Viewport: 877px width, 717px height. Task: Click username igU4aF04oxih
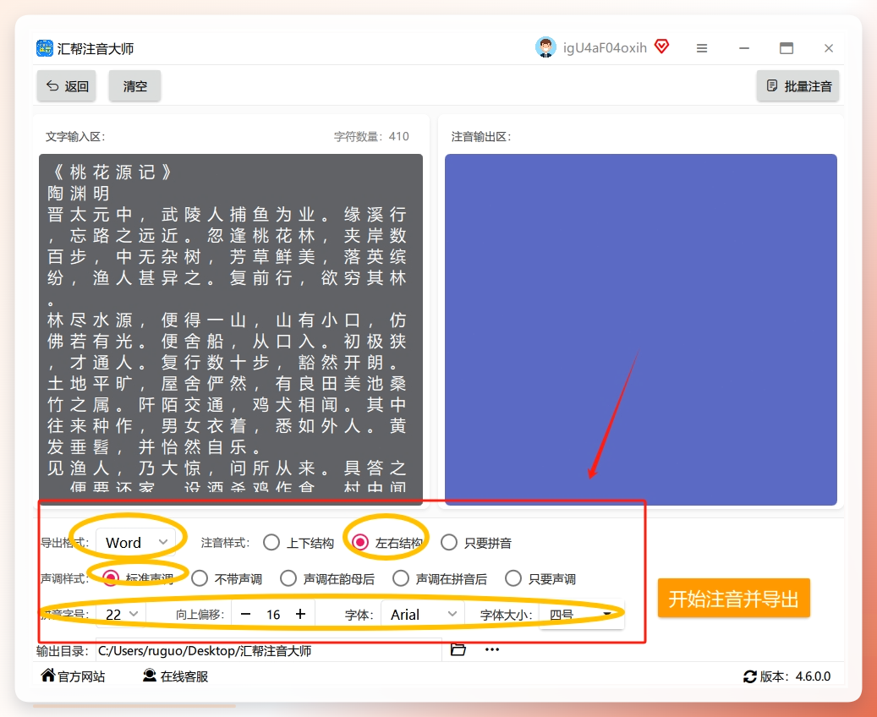tap(605, 48)
